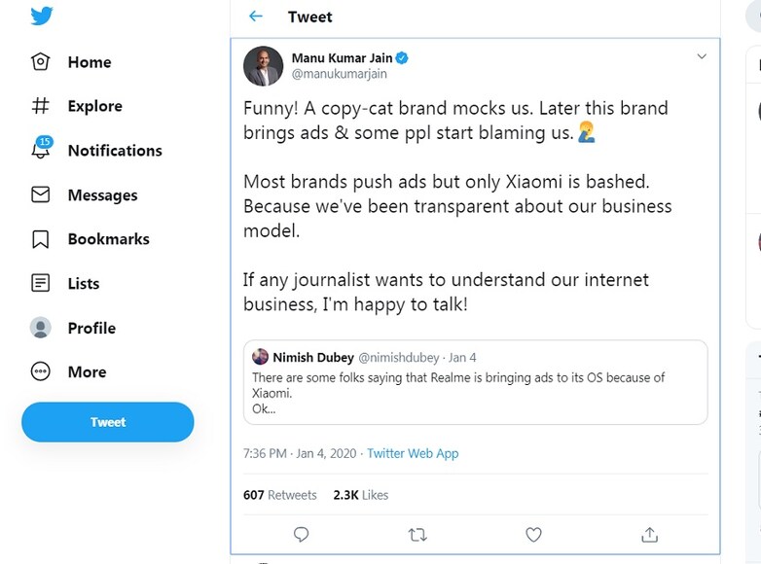Viewport: 761px width, 564px height.
Task: Share the tweet with the share icon
Action: coord(650,534)
